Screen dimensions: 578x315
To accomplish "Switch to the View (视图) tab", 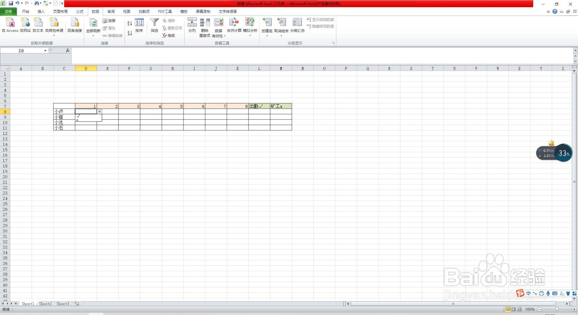I will click(126, 12).
